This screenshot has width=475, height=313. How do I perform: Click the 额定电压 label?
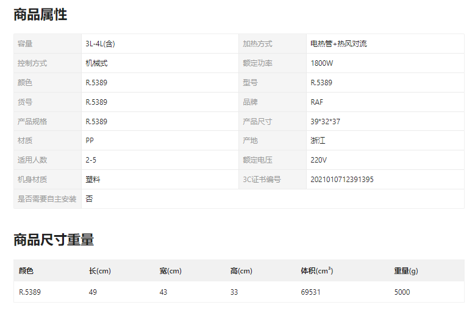[x=257, y=160]
